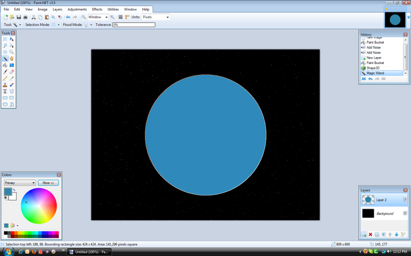This screenshot has height=256, width=411.
Task: Toggle the pixel grid button in toolbar
Action: click(x=121, y=17)
